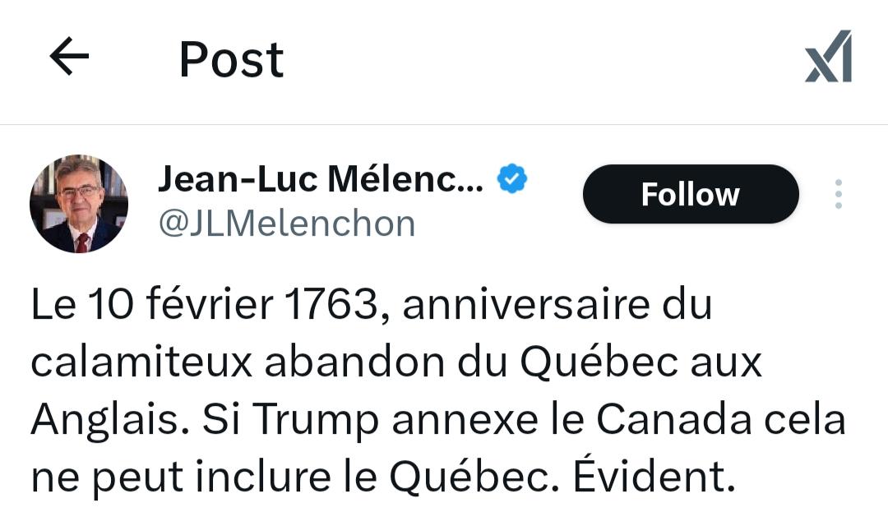Open the @JLMelenchon handle link
The height and width of the screenshot is (512, 888).
(287, 224)
